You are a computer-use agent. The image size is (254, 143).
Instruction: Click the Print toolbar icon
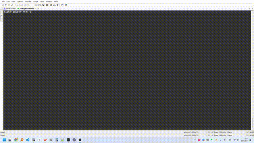pyautogui.click(x=47, y=5)
